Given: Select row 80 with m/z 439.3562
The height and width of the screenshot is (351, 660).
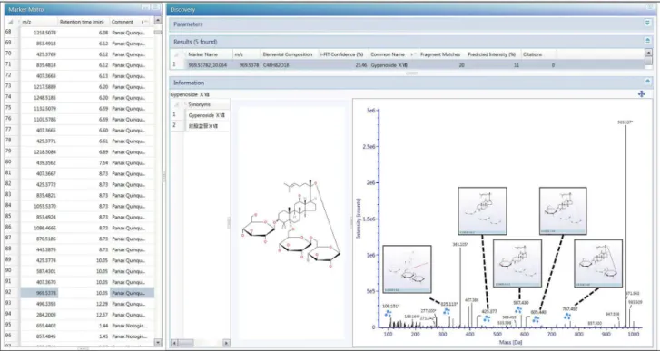Looking at the screenshot, I should point(80,162).
